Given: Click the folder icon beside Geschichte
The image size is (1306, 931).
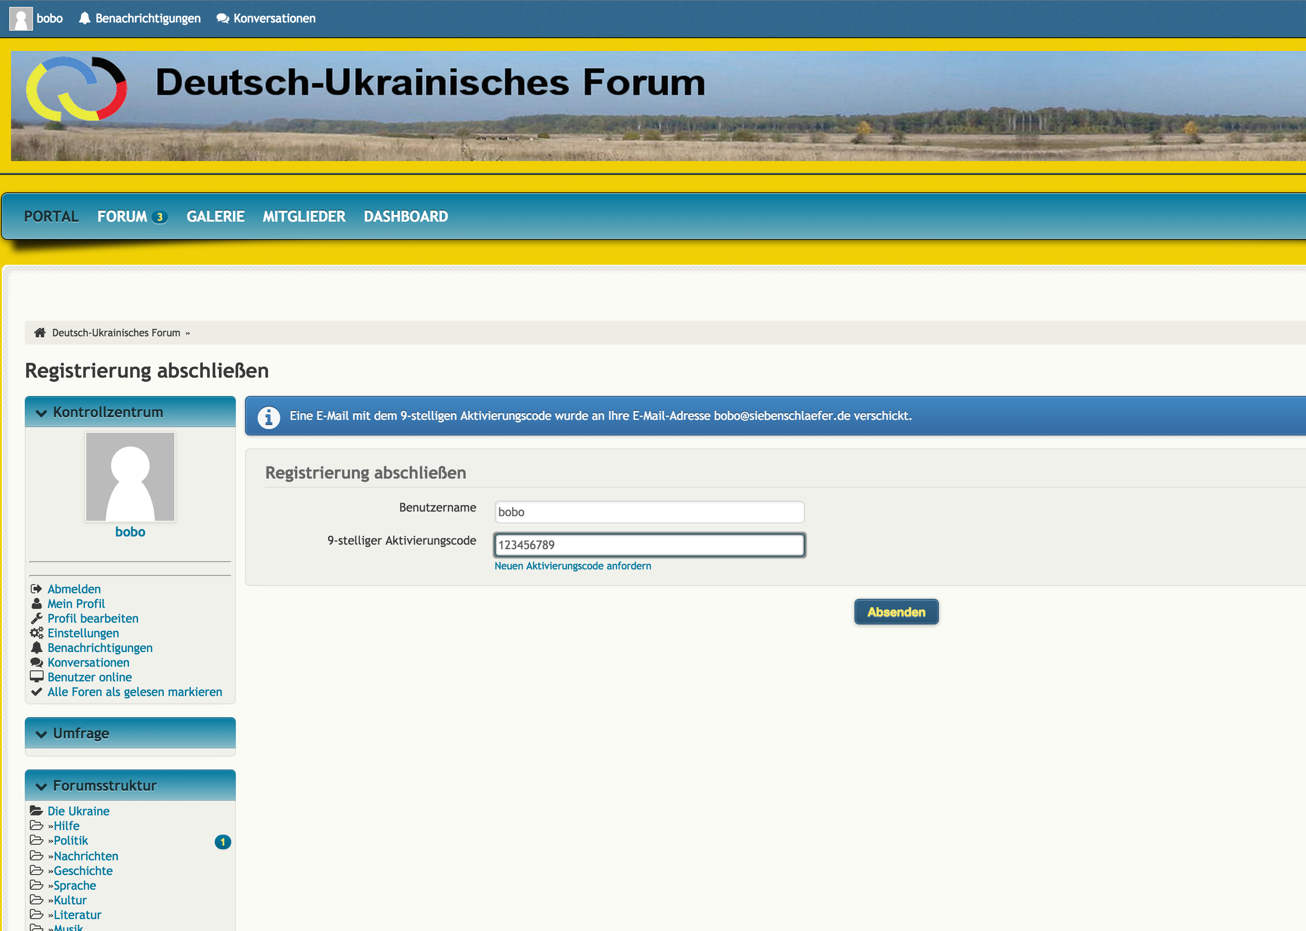Looking at the screenshot, I should 37,871.
